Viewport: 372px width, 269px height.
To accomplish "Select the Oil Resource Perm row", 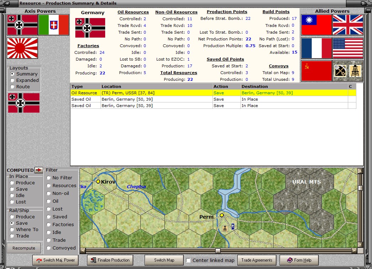I will [x=213, y=93].
